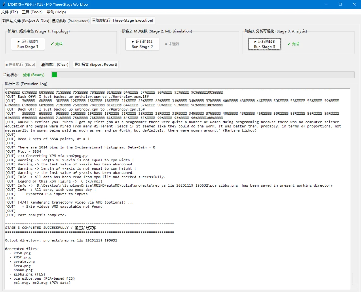Click the '- RMSF.png' entry in the log
361x292 pixels.
[x=20, y=257]
